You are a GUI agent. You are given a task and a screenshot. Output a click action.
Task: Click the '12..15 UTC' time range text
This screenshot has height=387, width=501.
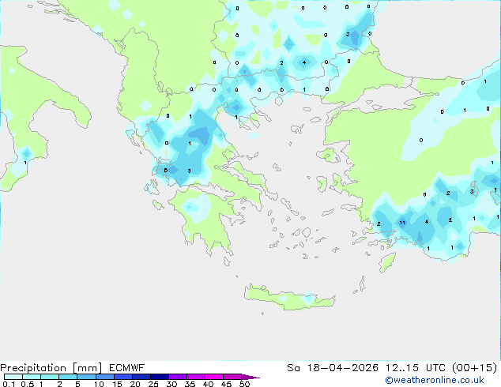415,368
